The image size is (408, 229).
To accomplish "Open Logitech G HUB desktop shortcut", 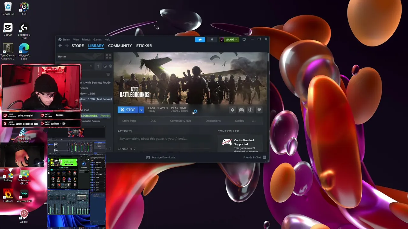I will coord(24,31).
